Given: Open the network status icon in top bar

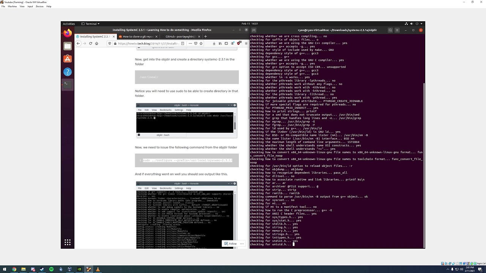Looking at the screenshot, I should click(407, 24).
